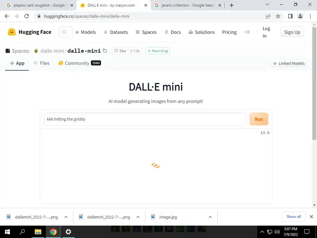Open the dalle-mini owner profile link
The height and width of the screenshot is (238, 317).
click(x=52, y=51)
